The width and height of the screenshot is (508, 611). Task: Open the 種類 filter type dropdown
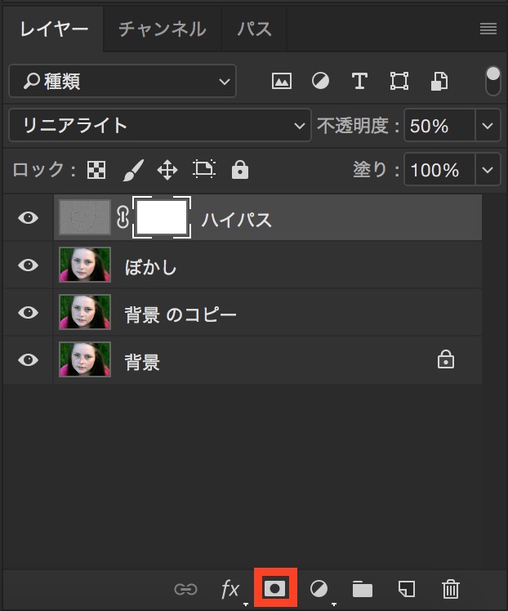pos(123,81)
